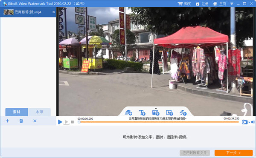Click the 下一步 button
The width and height of the screenshot is (256, 158).
coord(233,153)
